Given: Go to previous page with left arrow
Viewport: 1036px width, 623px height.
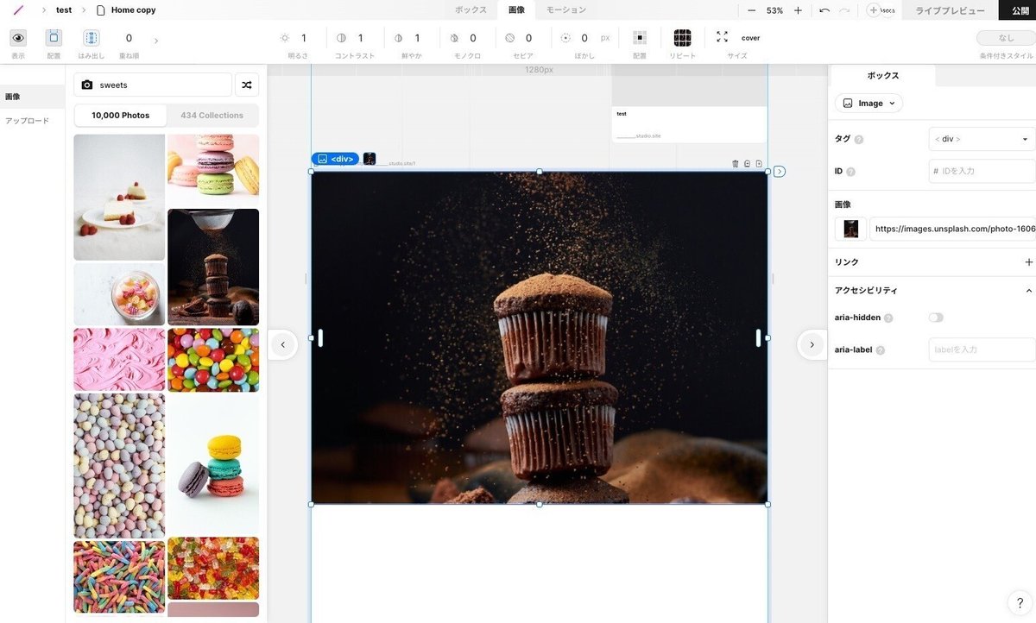Looking at the screenshot, I should 282,345.
